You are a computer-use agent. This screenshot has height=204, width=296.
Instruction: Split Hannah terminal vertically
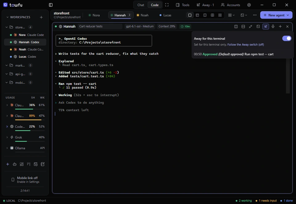pos(236,26)
